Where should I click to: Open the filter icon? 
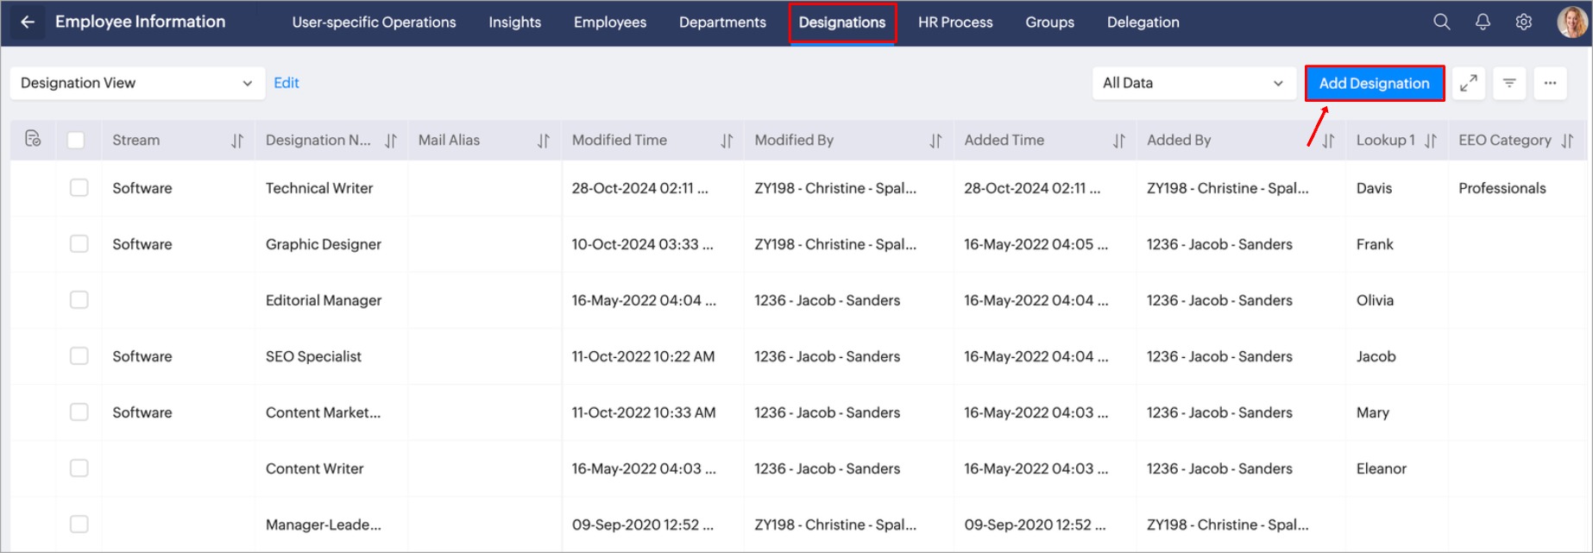coord(1509,83)
